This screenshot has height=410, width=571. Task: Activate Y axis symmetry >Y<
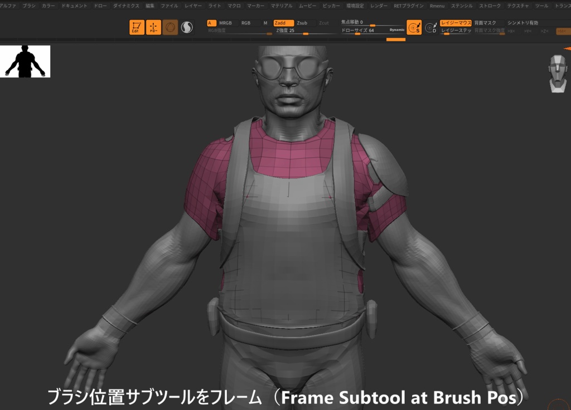[x=528, y=32]
